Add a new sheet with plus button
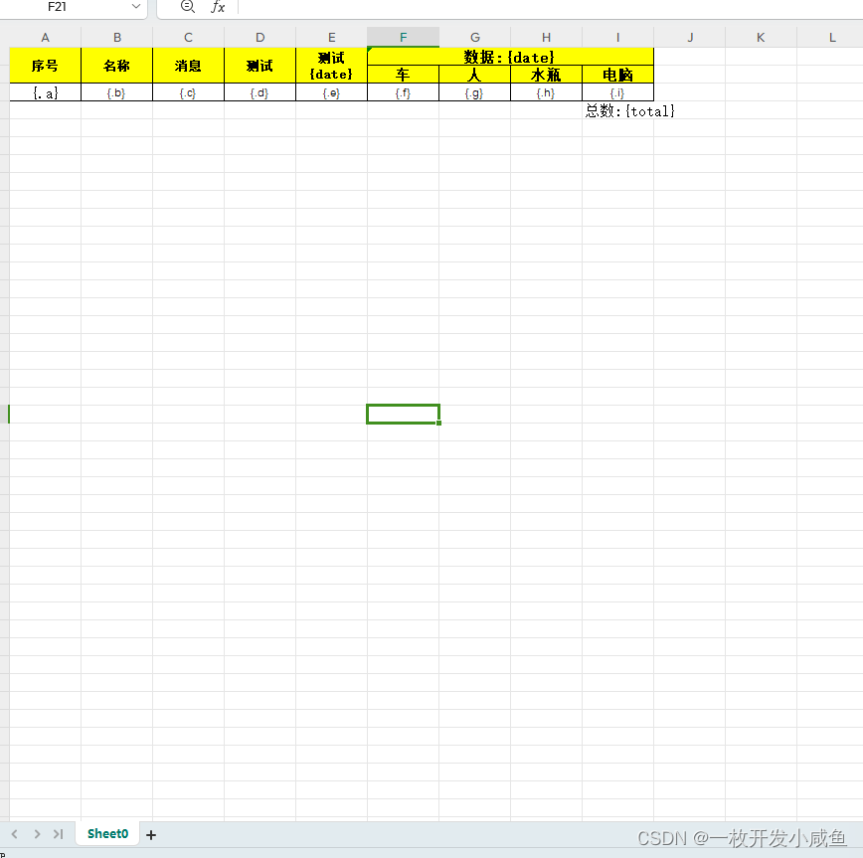863x858 pixels. tap(151, 835)
